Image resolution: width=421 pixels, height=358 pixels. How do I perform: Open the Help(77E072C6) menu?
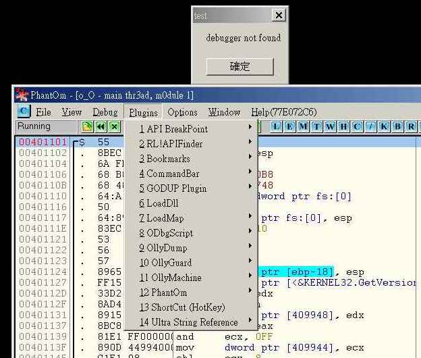(284, 112)
